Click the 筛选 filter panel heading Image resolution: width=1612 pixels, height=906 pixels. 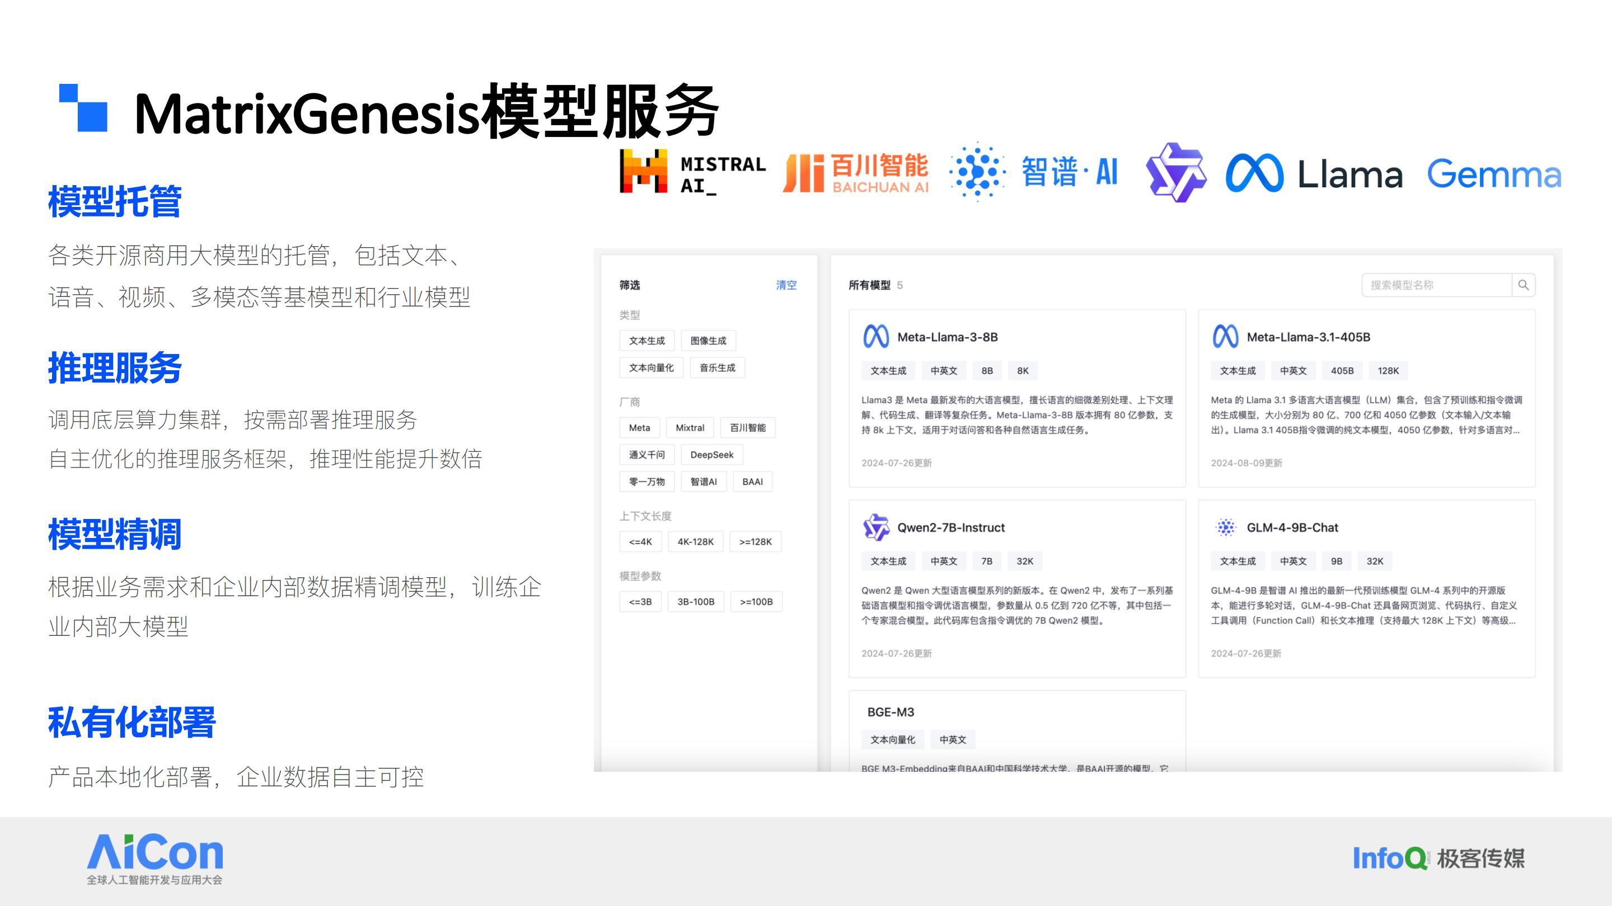coord(630,285)
